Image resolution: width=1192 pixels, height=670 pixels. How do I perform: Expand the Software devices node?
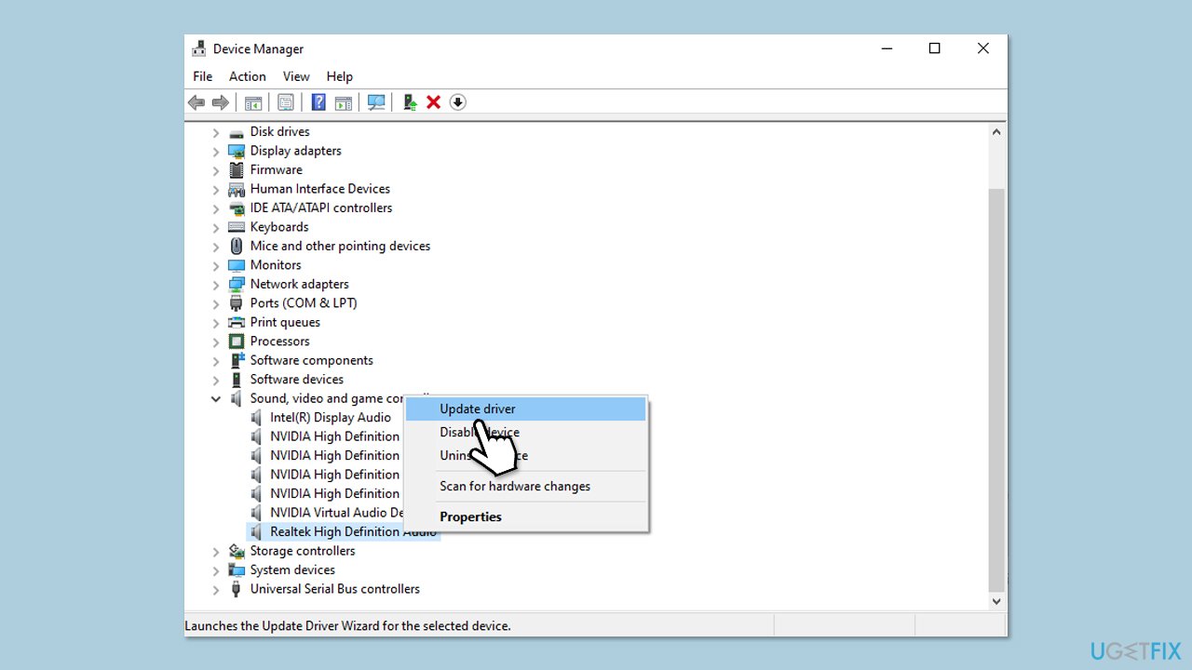tap(216, 380)
